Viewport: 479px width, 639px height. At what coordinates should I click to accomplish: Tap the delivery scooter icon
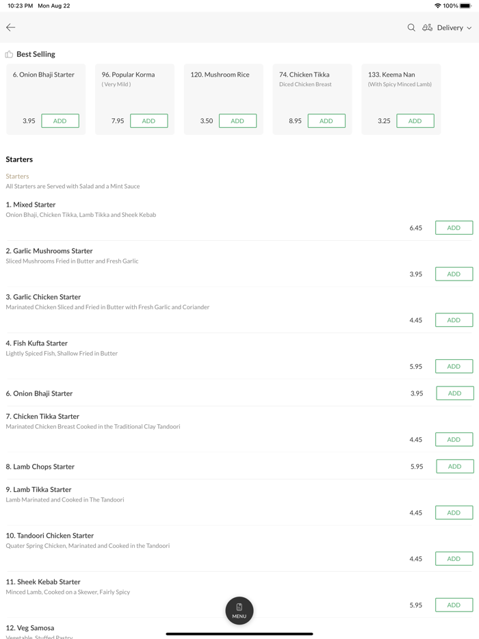(427, 27)
